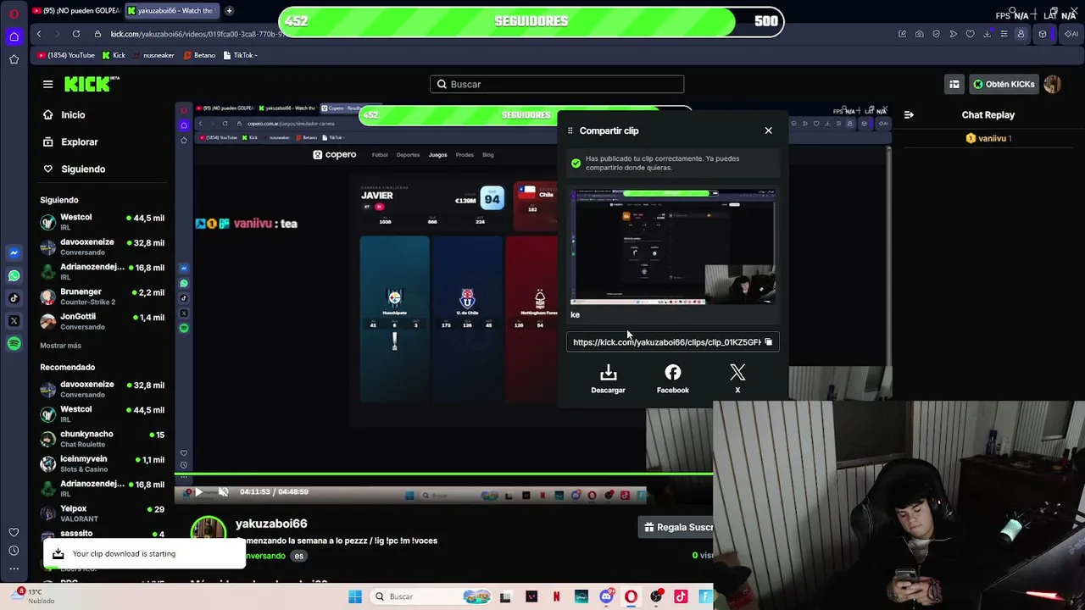Open the YouTube bookmark
The image size is (1085, 610).
pos(66,55)
